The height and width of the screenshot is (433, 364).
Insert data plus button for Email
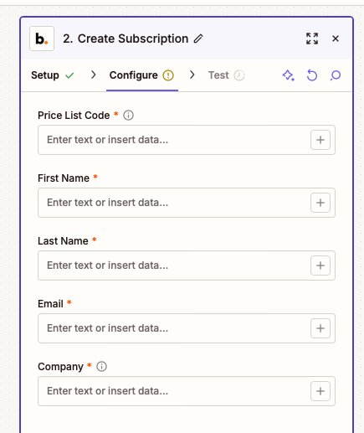320,328
